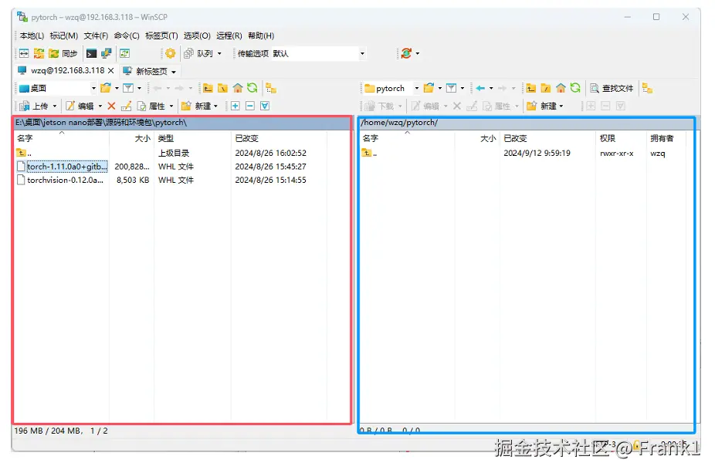This screenshot has width=715, height=473.
Task: Open Preferences via the gear icon
Action: pyautogui.click(x=171, y=54)
